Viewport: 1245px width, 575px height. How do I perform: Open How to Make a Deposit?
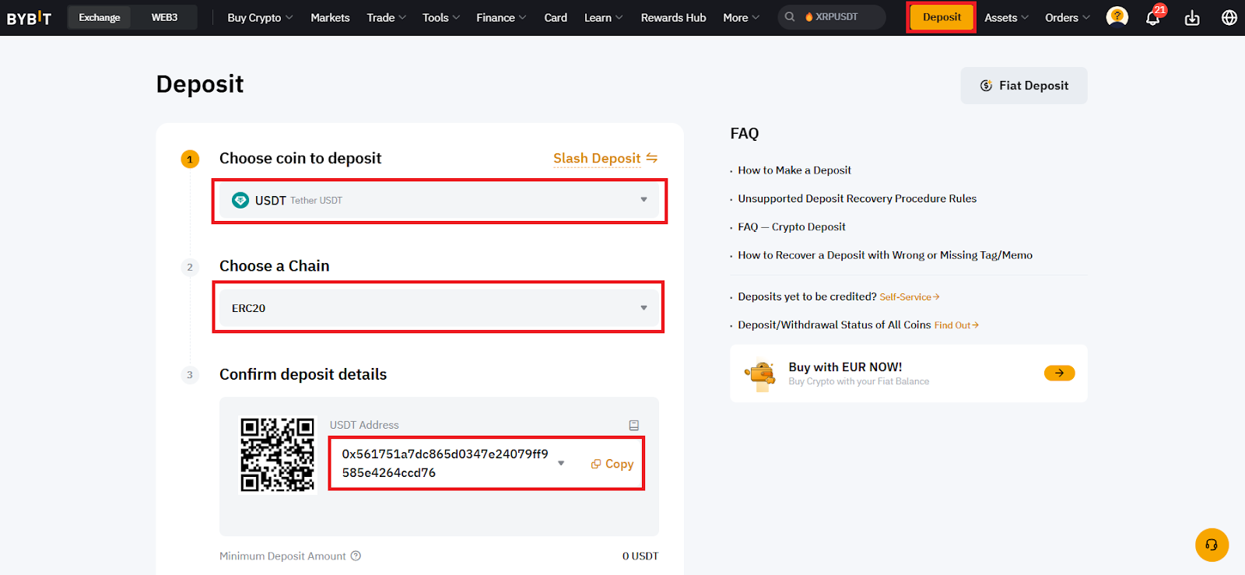794,170
